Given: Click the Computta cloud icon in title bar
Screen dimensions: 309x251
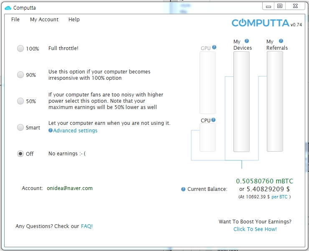Looking at the screenshot, I should pos(8,8).
